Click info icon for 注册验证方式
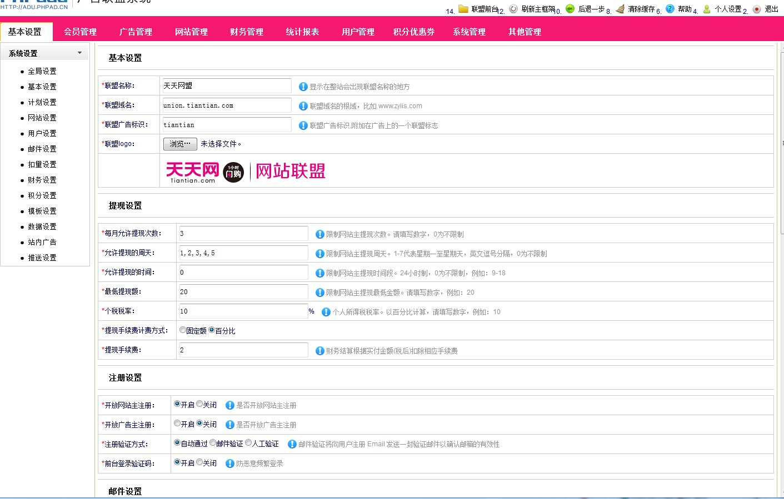This screenshot has width=784, height=499. coord(292,444)
